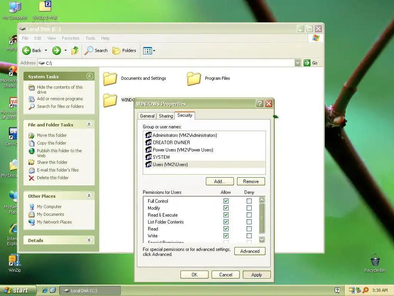Image resolution: width=394 pixels, height=296 pixels.
Task: Click the Views icon in toolbar
Action: click(x=147, y=50)
